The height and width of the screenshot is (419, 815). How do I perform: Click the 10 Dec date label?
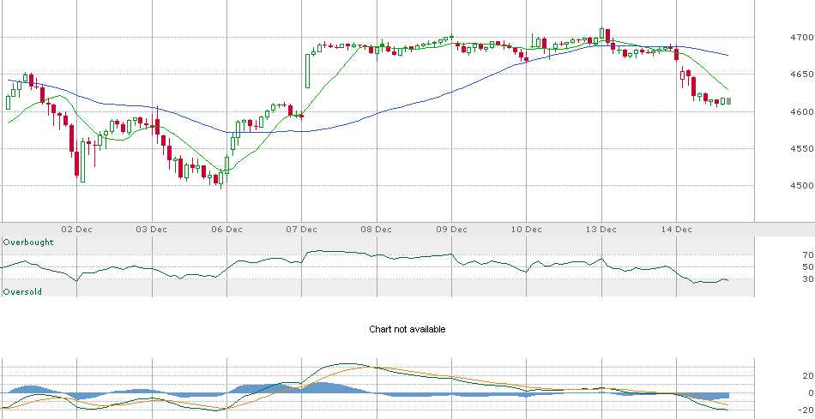click(526, 230)
